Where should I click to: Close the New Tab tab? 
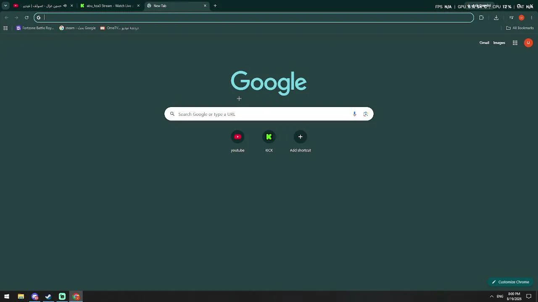point(205,6)
